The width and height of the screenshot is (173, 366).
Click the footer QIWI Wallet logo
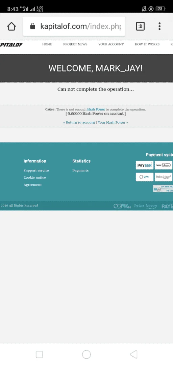[122, 206]
